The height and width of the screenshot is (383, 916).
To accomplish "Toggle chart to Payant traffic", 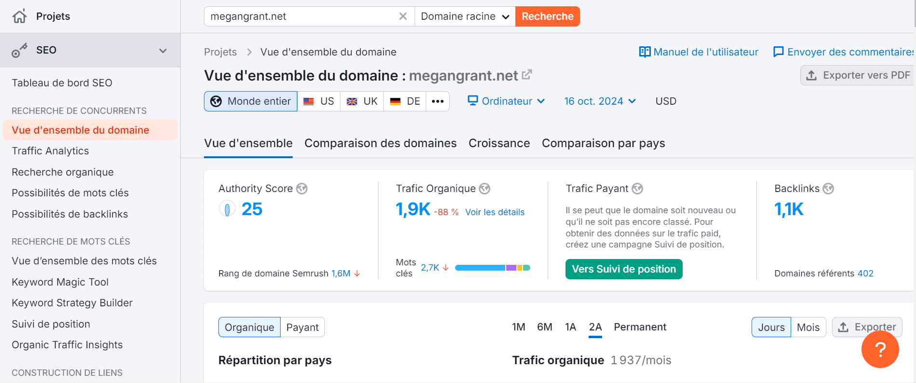I will pyautogui.click(x=302, y=327).
